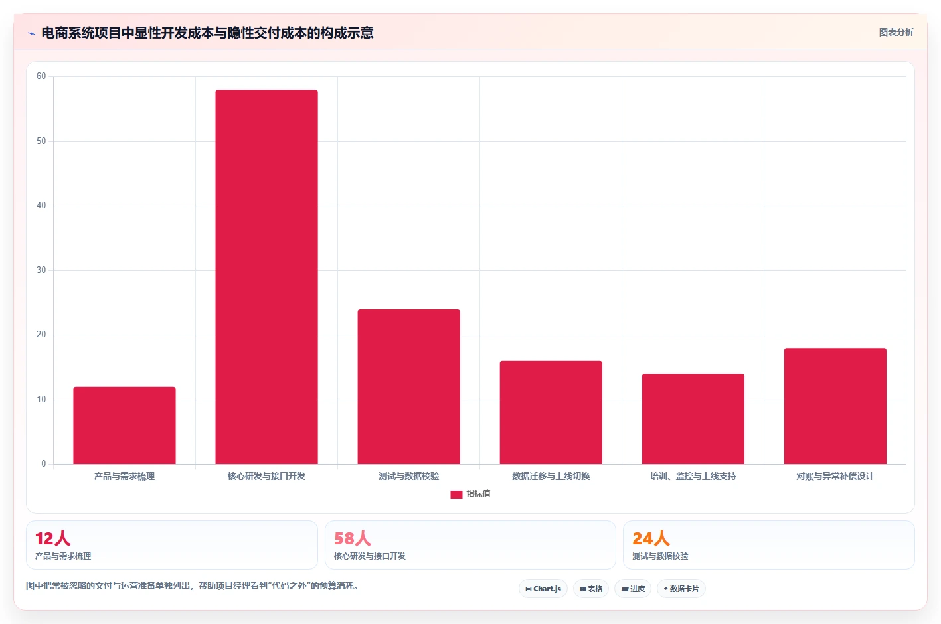
Task: Click the y-axis value 40
Action: [41, 206]
